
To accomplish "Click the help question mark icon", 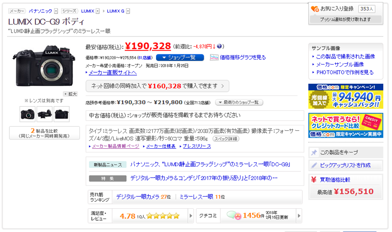I will point(219,46).
